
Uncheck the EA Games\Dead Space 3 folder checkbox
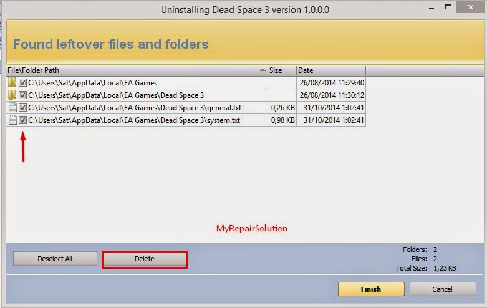coord(22,95)
